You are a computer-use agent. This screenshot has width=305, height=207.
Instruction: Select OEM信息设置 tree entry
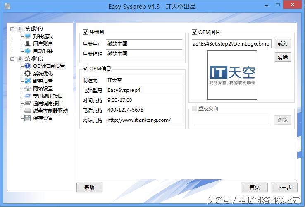[49, 66]
